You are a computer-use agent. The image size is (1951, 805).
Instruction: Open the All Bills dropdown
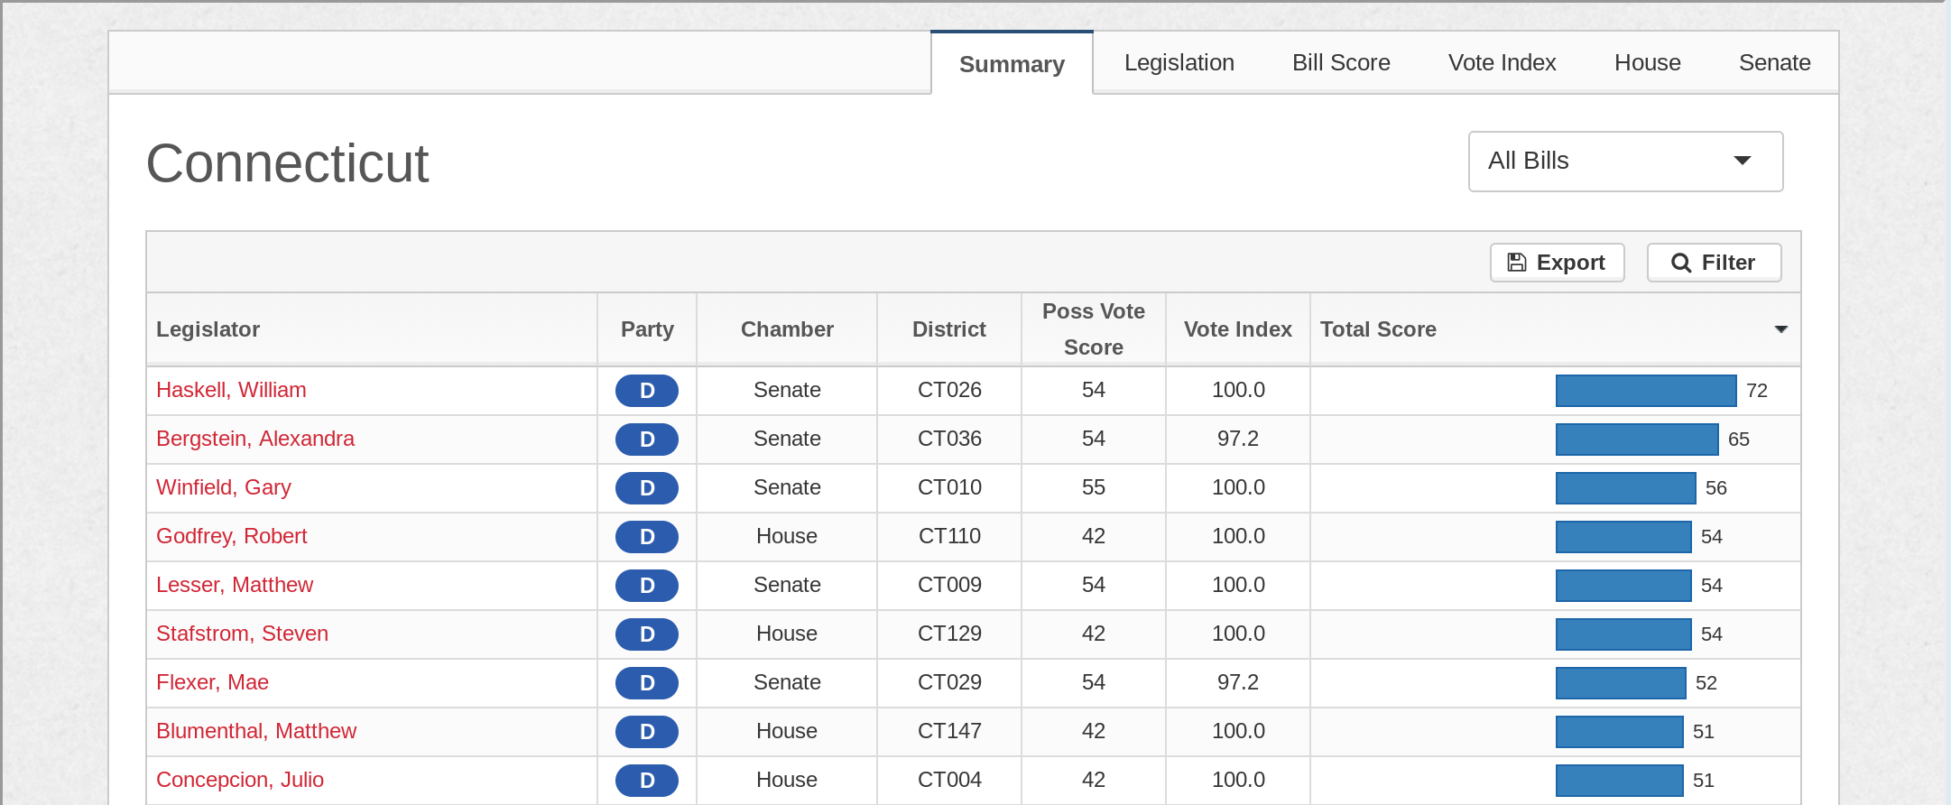1625,162
